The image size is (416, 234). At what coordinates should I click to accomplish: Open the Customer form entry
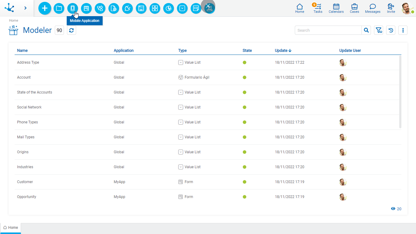coord(25,182)
